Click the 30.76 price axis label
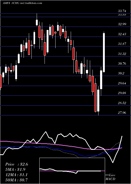131x184 pixels. pos(122,64)
